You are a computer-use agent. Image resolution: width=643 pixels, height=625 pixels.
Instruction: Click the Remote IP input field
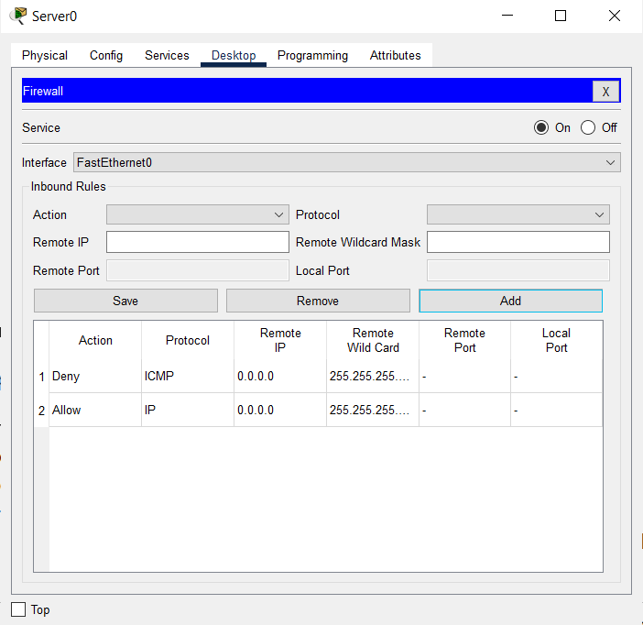coord(197,242)
